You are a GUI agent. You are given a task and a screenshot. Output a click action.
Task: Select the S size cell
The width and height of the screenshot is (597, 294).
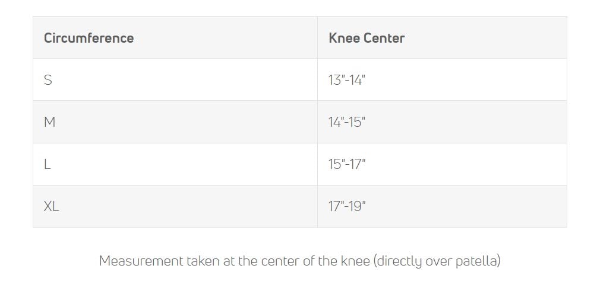coord(48,80)
